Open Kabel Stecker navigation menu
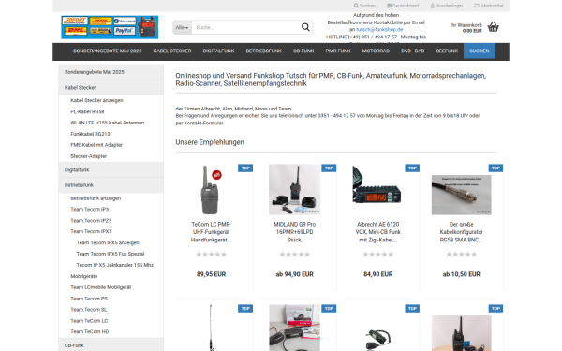Screen dimensions: 562x351 [172, 51]
